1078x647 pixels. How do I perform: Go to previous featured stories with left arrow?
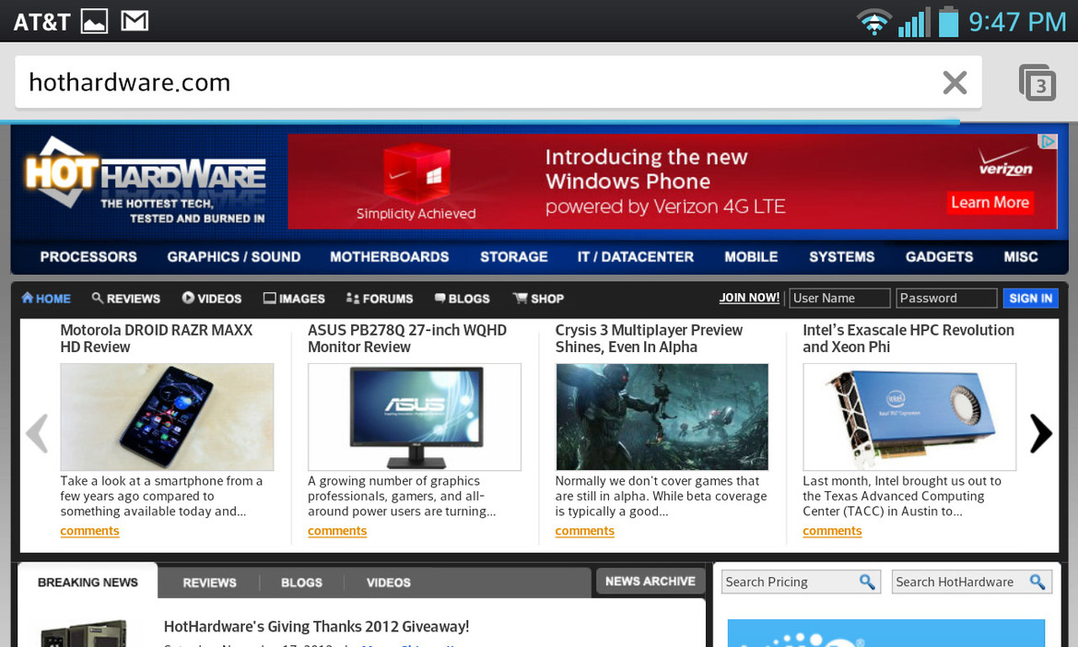(37, 433)
